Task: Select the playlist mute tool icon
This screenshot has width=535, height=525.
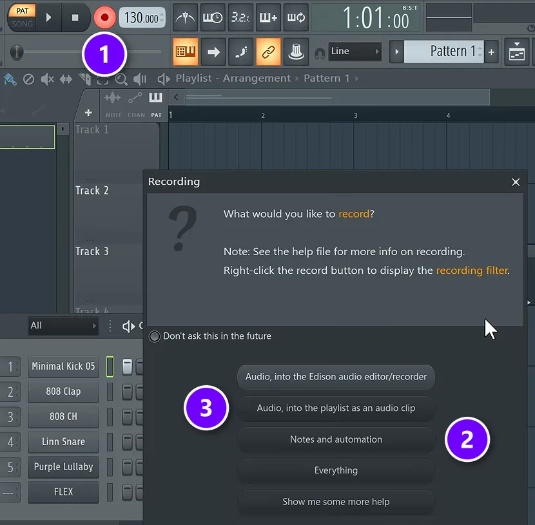Action: point(47,79)
